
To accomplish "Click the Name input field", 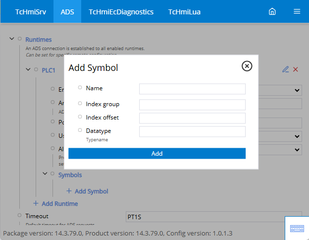I will click(x=192, y=89).
